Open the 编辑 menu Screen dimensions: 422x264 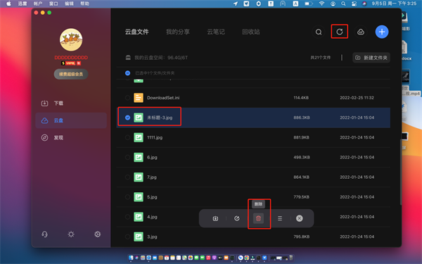pos(69,4)
